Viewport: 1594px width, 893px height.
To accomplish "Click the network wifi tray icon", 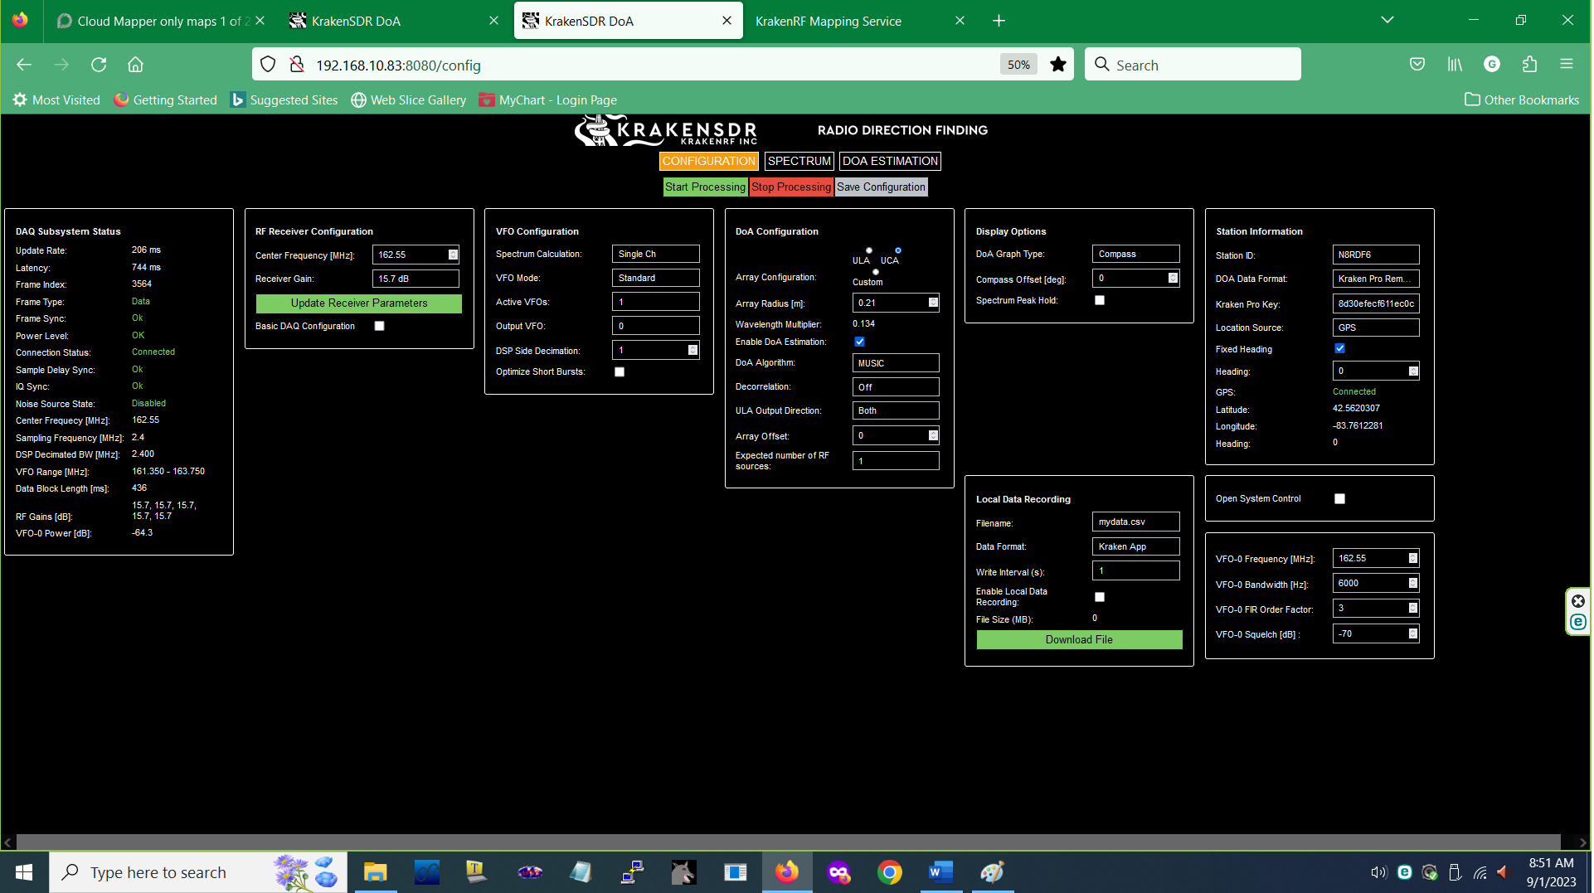I will coord(1480,872).
